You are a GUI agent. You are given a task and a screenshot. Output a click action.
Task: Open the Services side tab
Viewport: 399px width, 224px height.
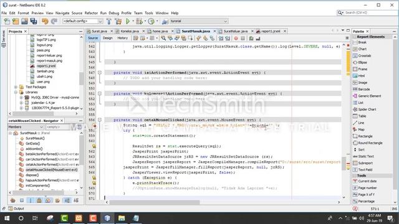click(4, 39)
